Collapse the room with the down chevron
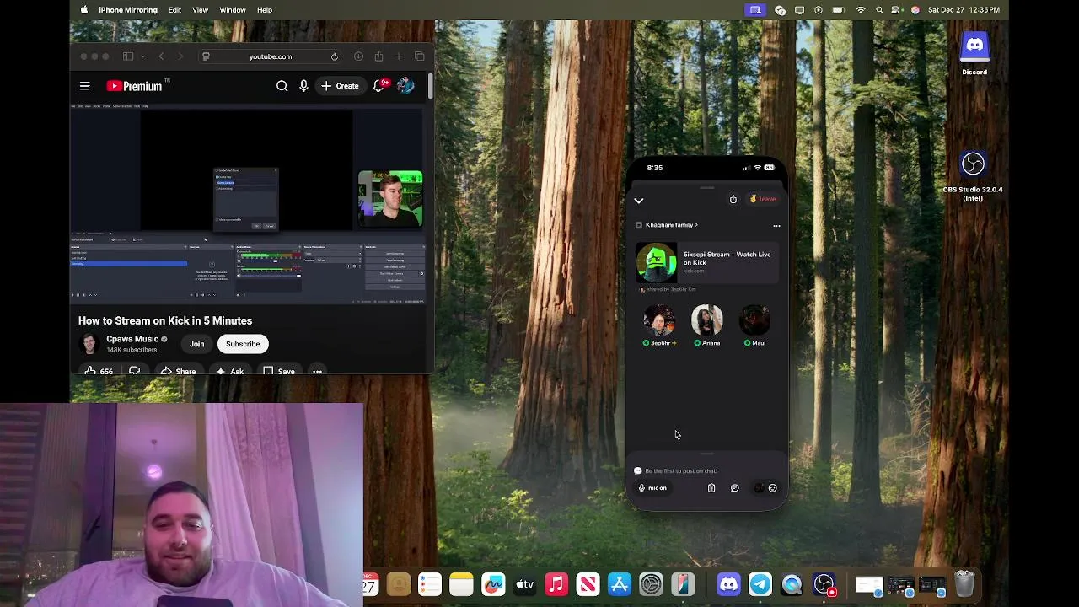This screenshot has width=1079, height=607. point(639,201)
